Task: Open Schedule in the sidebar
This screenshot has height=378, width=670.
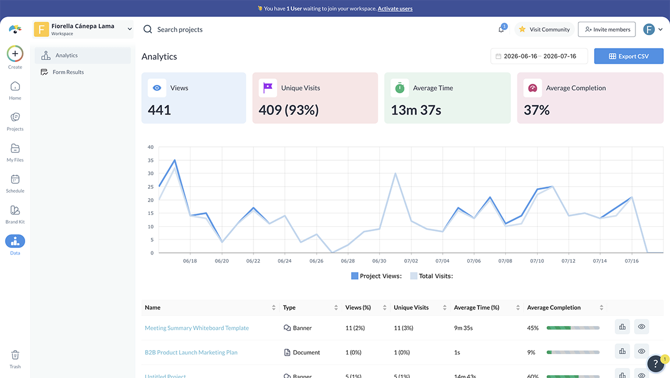Action: [x=15, y=183]
